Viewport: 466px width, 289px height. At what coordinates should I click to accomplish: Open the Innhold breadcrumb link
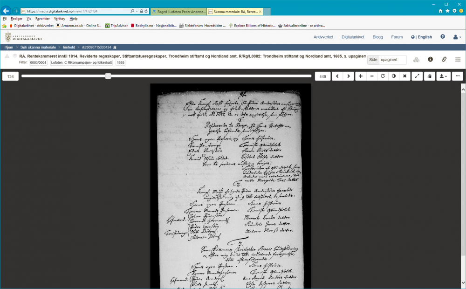pyautogui.click(x=69, y=47)
